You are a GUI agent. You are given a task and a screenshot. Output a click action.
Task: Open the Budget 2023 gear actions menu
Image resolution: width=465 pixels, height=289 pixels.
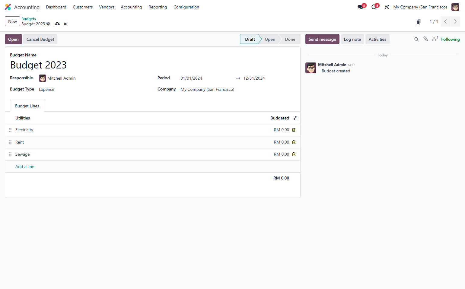[48, 24]
